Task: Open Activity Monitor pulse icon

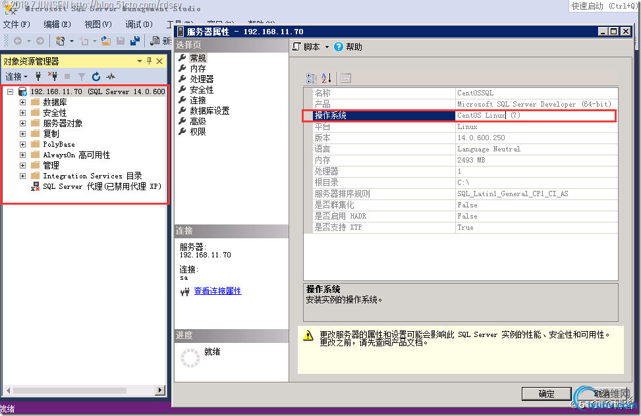Action: [x=111, y=76]
